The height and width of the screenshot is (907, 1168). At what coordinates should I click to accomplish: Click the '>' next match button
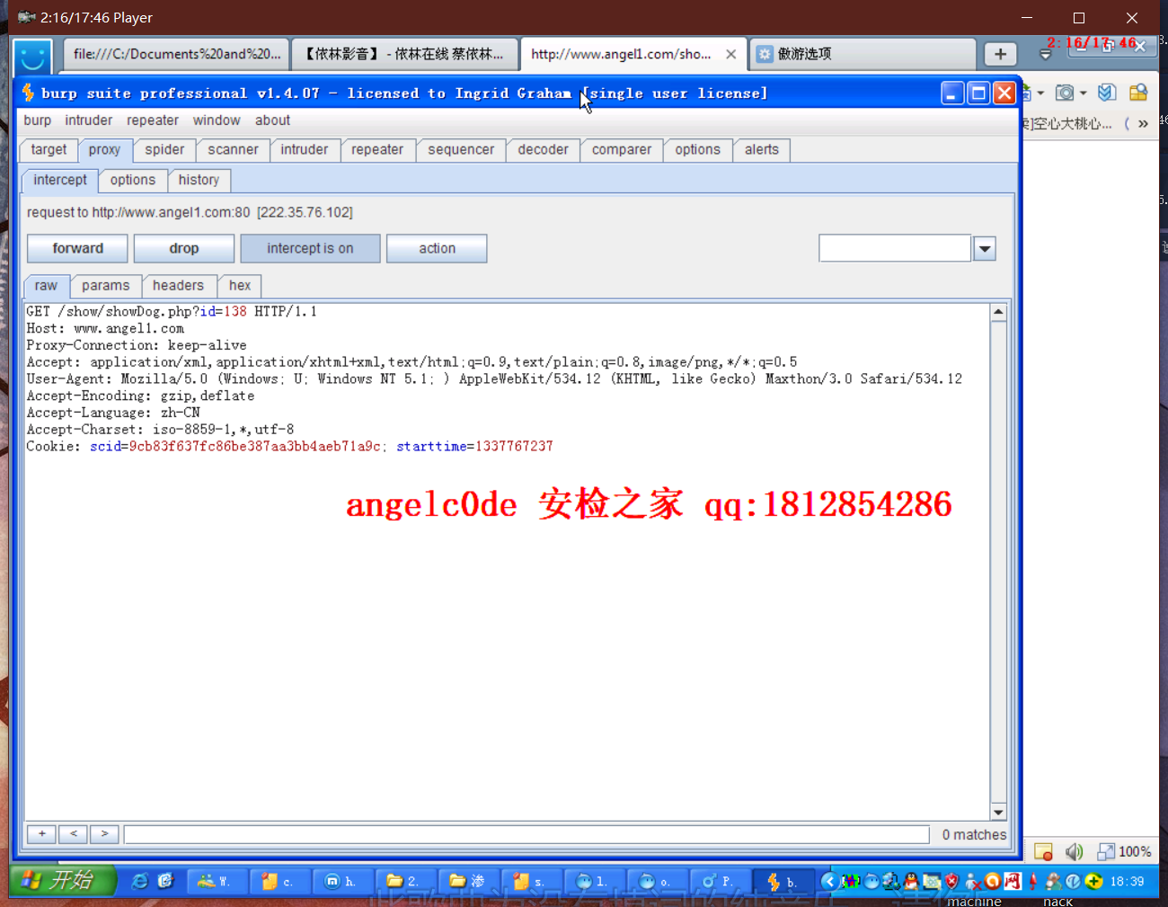point(104,834)
